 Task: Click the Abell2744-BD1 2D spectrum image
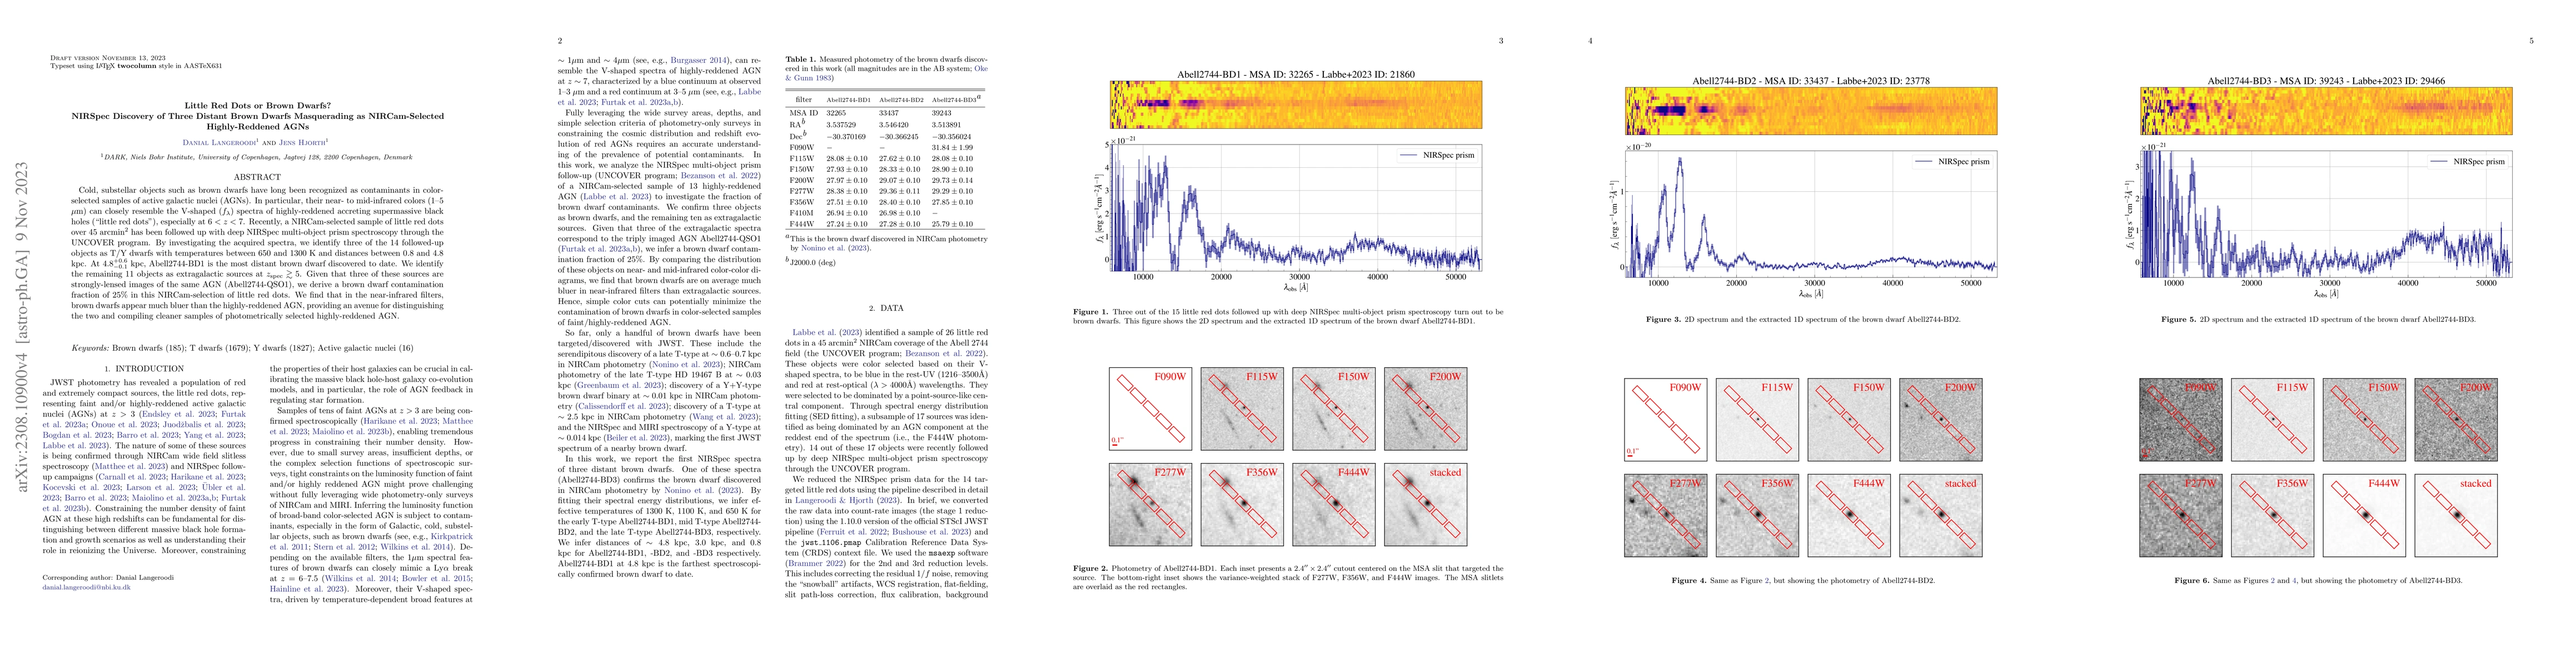click(1296, 106)
